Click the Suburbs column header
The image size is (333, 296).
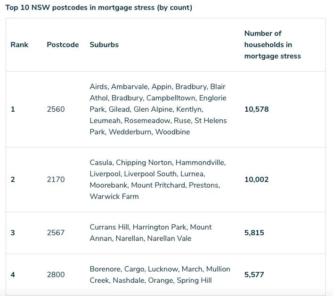click(104, 45)
